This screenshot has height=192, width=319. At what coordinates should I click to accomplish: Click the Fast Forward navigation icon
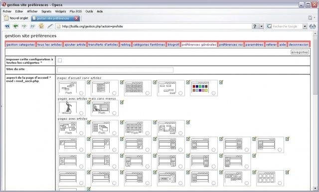point(32,26)
